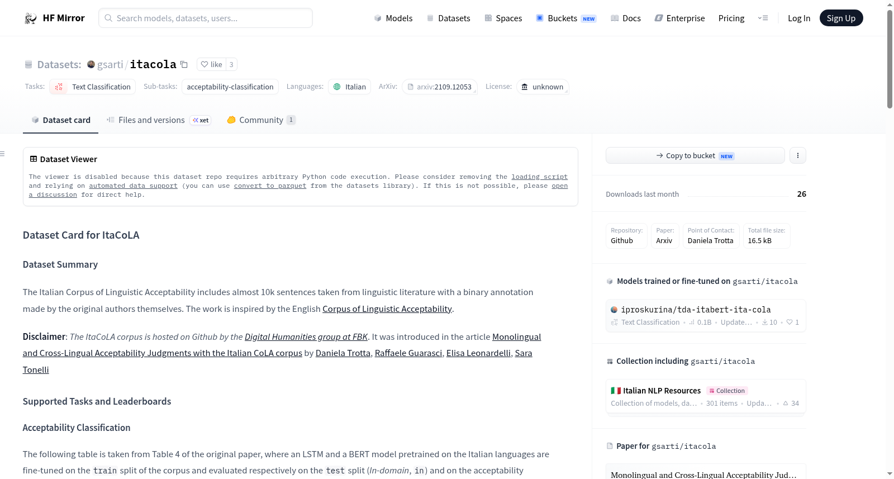Open the Pricing page link
Viewport: 894px width, 479px height.
point(731,18)
